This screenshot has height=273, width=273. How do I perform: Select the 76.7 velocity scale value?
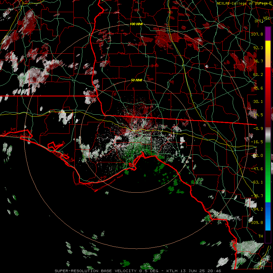click(x=258, y=61)
